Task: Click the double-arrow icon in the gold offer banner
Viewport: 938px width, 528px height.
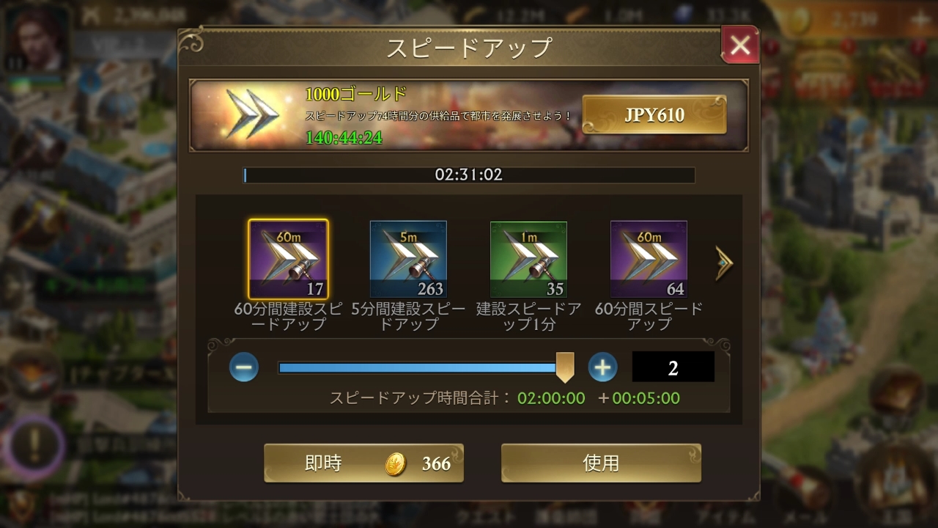Action: (x=253, y=115)
